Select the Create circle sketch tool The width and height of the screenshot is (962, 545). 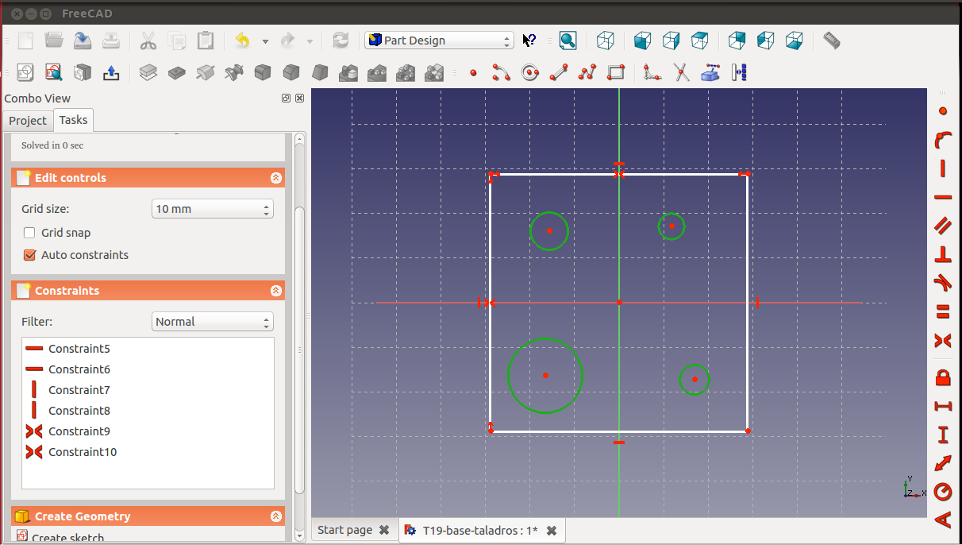[529, 73]
